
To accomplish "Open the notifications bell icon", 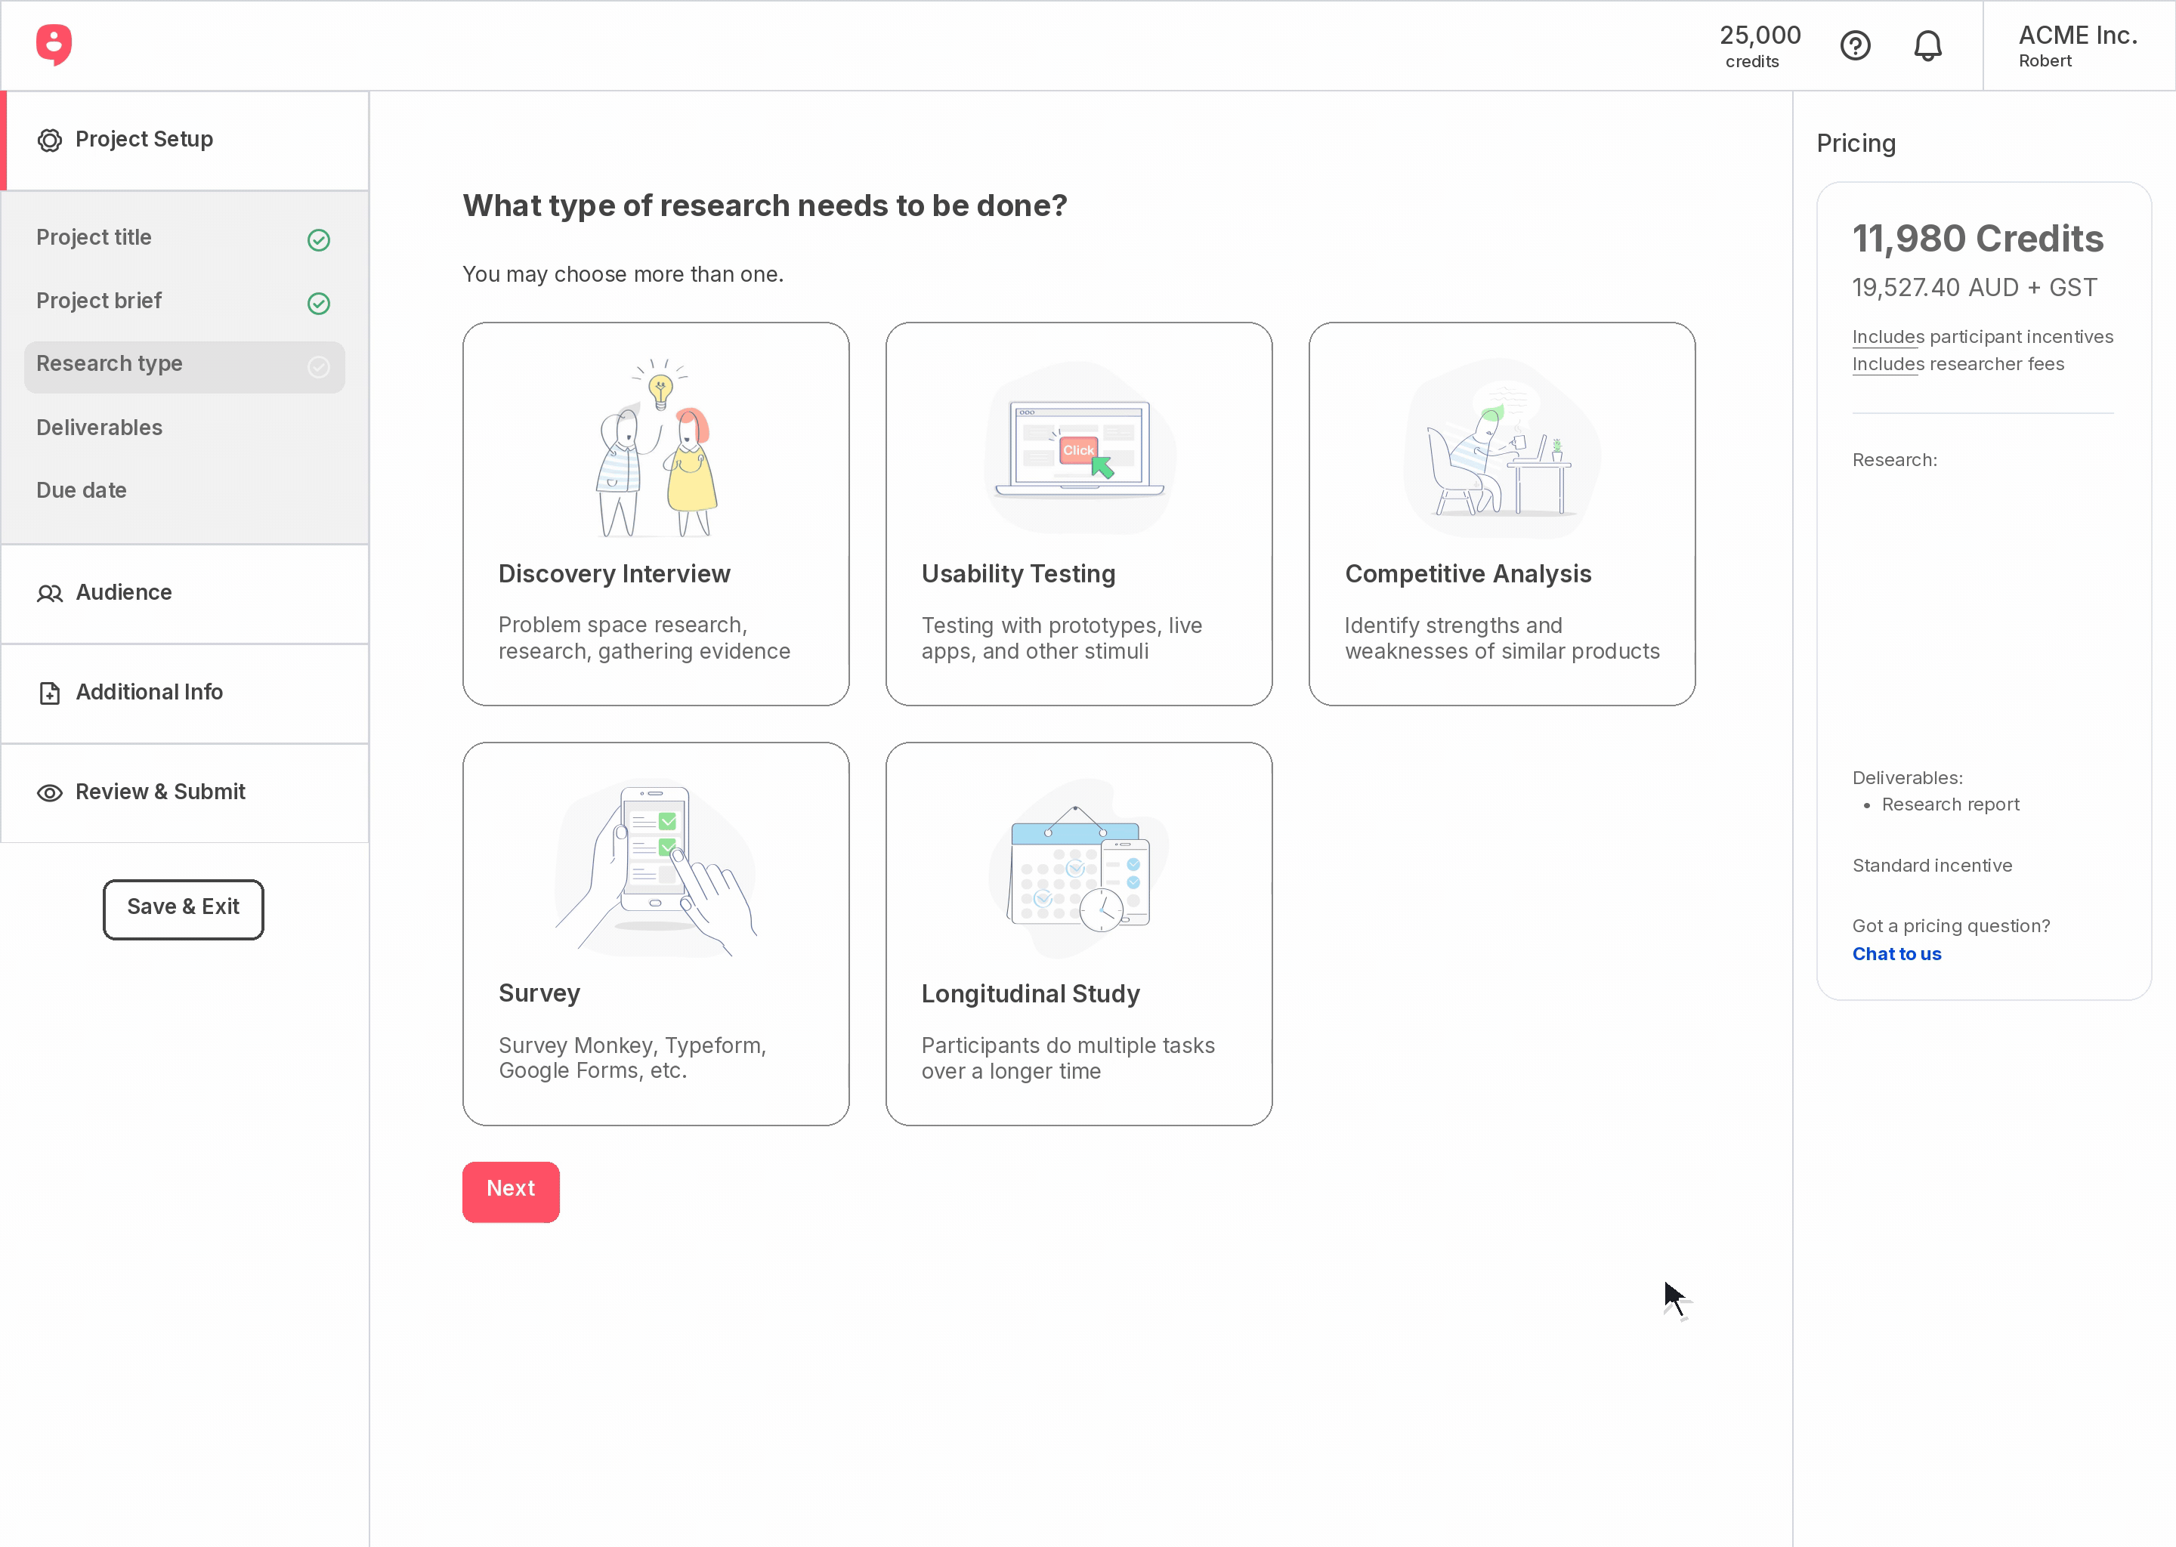I will click(x=1927, y=46).
